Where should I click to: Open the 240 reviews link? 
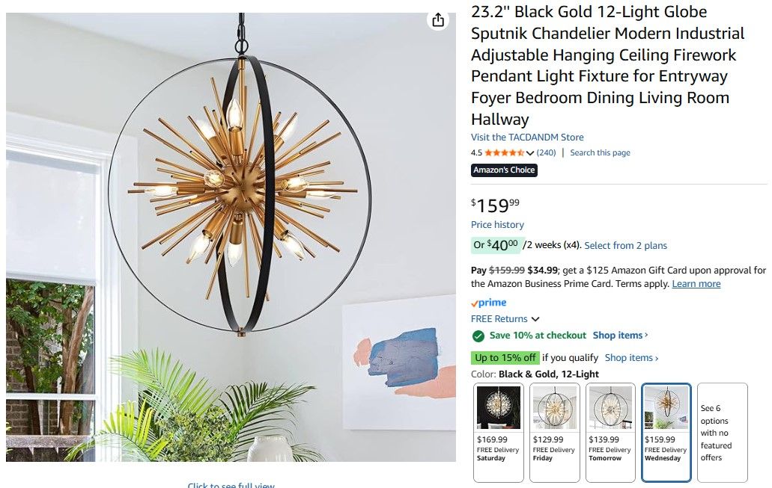pos(546,153)
